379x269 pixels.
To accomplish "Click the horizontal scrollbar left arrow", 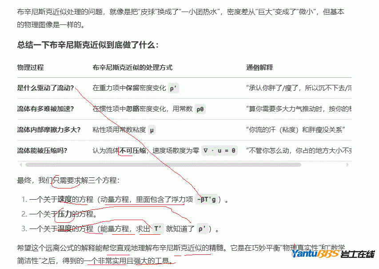I will pos(20,165).
